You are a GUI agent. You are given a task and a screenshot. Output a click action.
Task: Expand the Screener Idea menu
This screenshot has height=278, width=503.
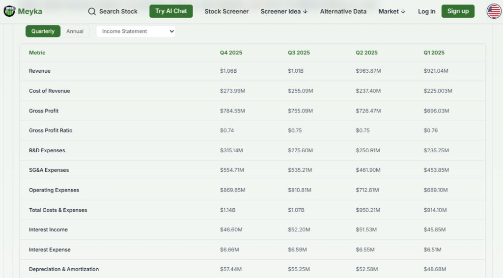(284, 11)
